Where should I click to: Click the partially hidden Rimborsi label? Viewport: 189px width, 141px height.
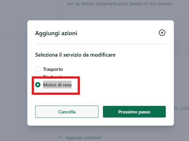[52, 76]
